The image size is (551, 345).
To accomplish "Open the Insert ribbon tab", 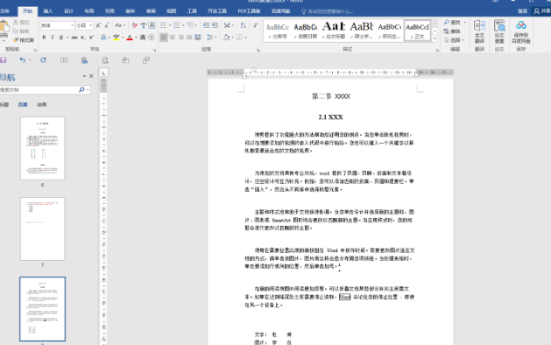I will pos(48,11).
